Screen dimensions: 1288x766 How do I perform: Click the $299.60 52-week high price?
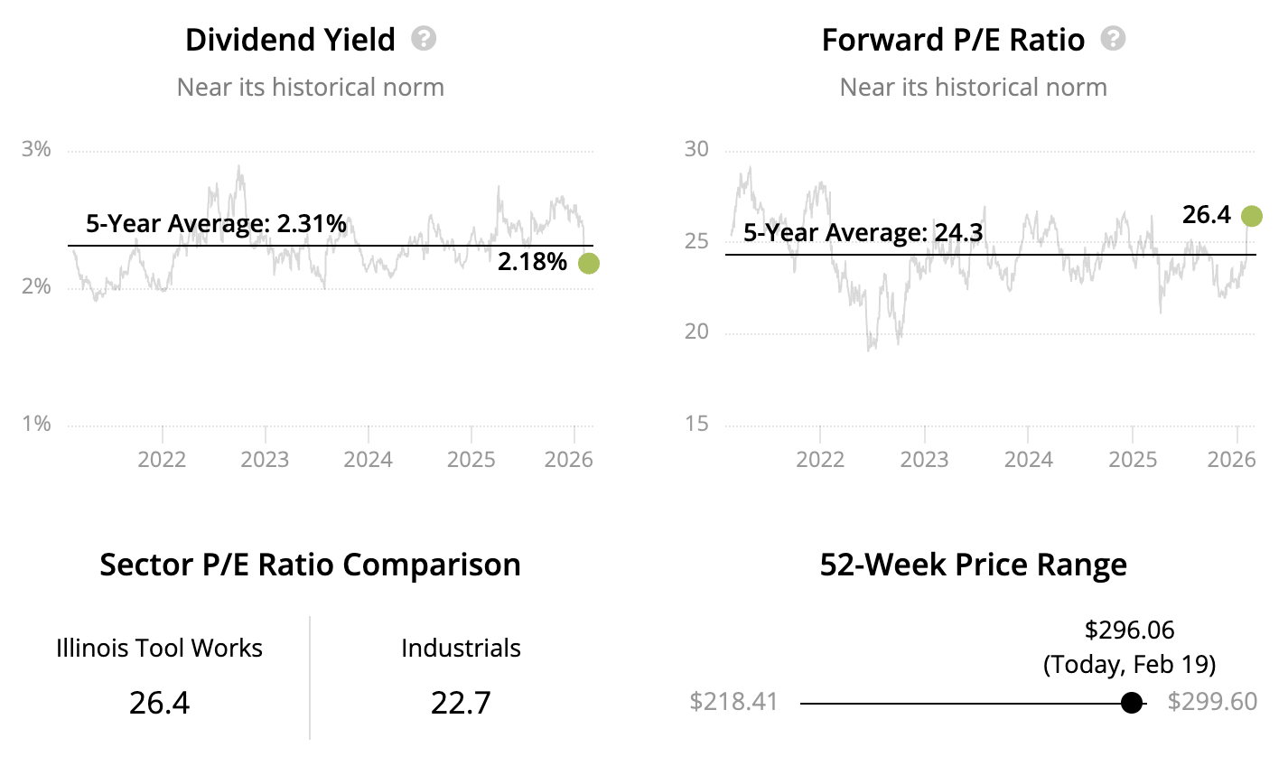pos(1212,702)
